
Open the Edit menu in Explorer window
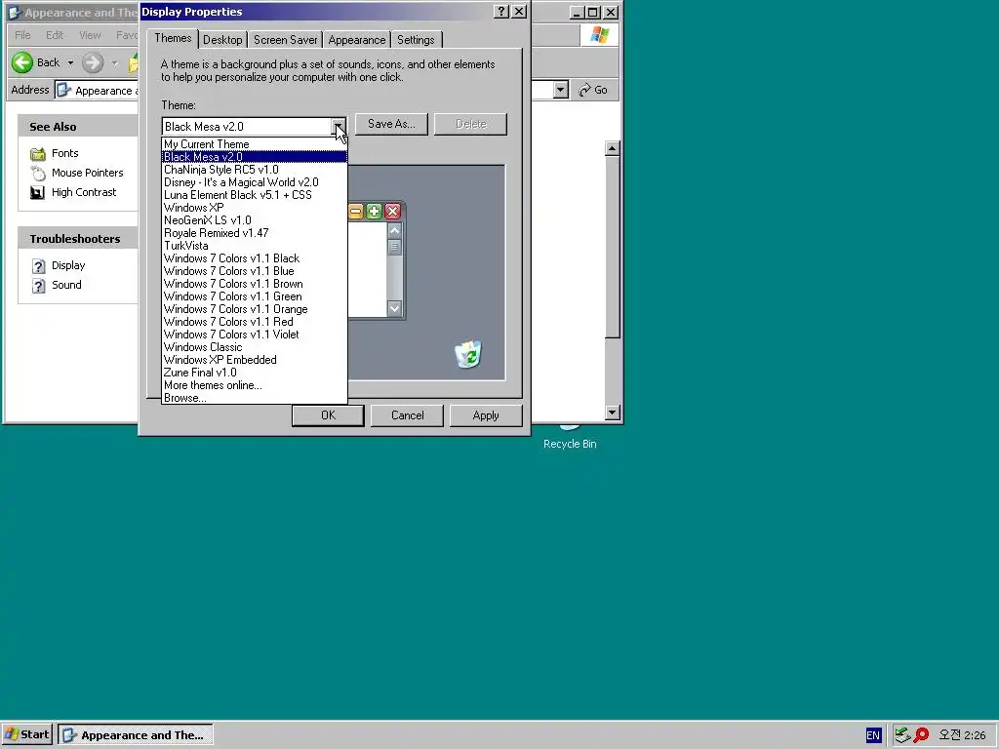[55, 35]
